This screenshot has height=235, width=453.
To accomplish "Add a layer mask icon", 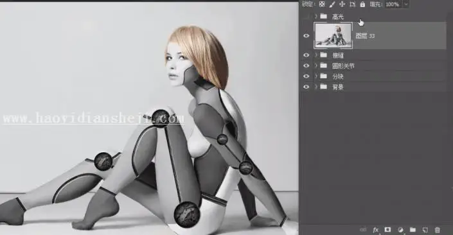I will 387,230.
